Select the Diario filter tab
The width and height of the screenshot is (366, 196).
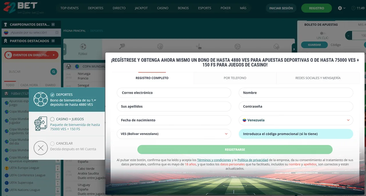coord(50,85)
